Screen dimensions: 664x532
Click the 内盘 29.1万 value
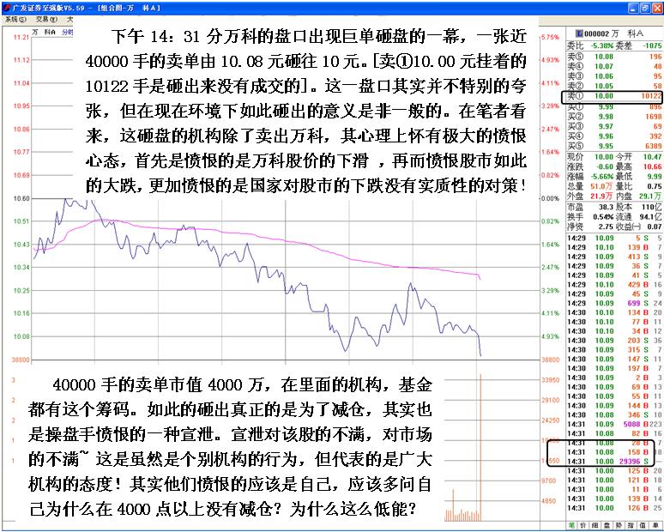650,196
